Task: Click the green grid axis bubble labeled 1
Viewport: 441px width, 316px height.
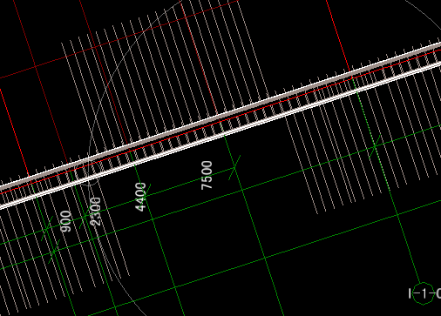Action: pyautogui.click(x=424, y=293)
